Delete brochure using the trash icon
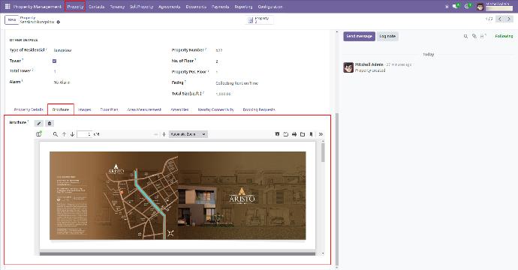 pos(50,123)
